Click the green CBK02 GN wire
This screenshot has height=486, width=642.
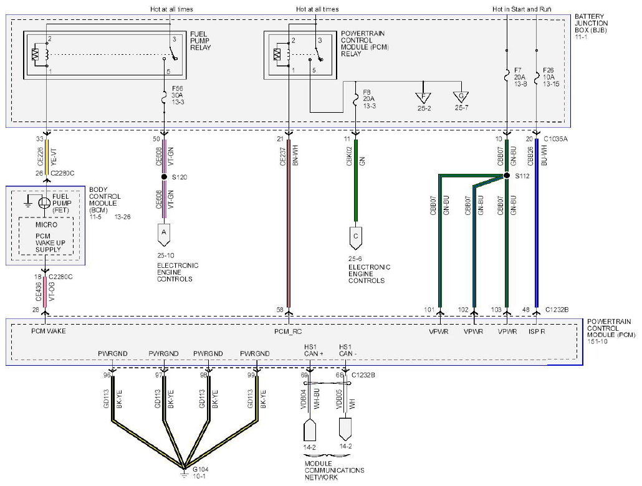[x=356, y=180]
